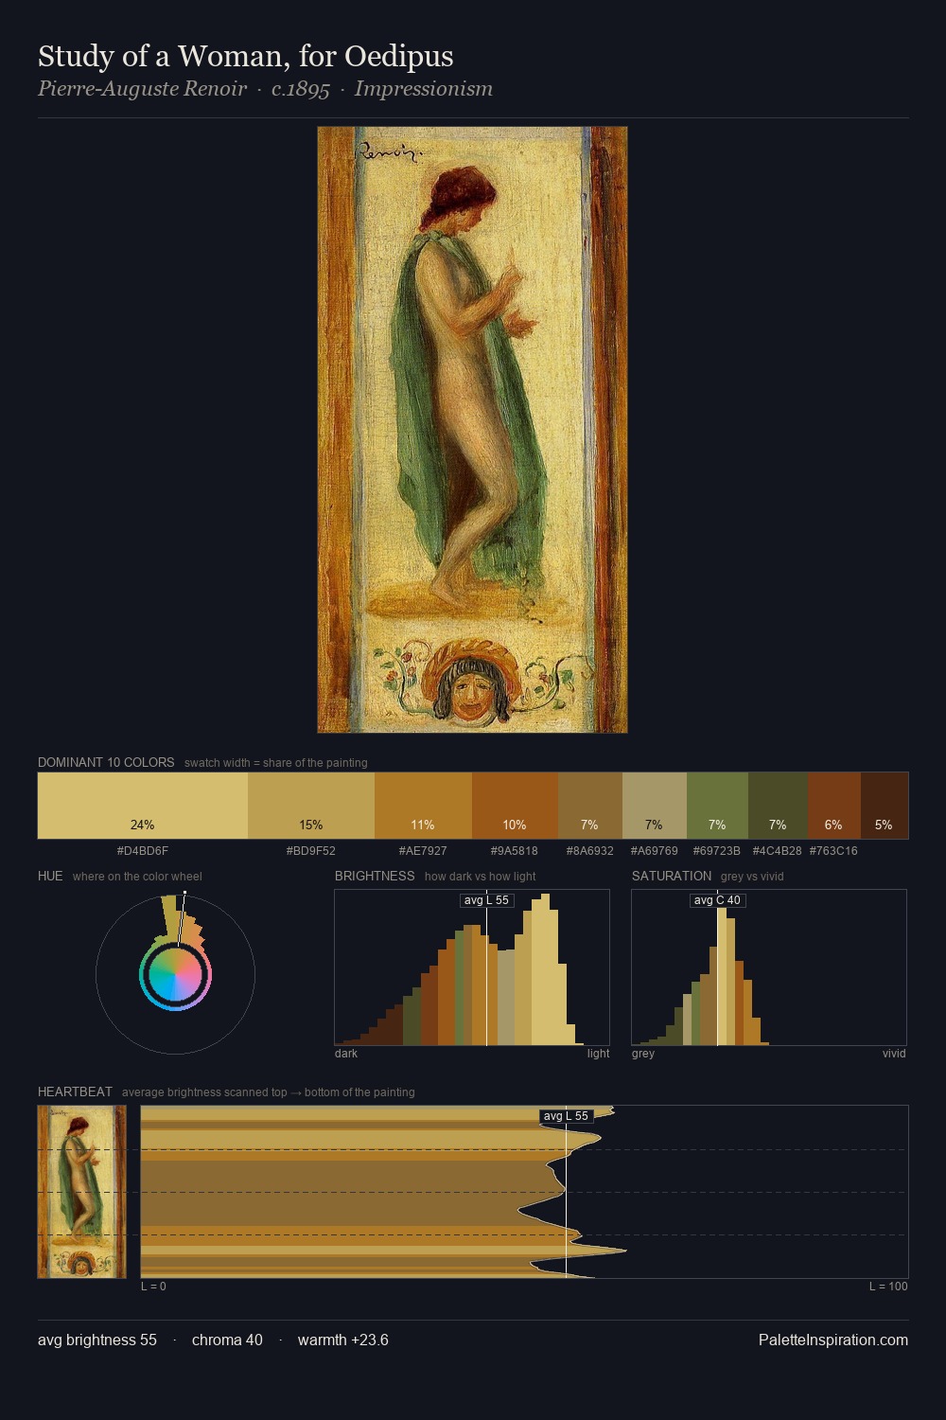Click the hex code '#763C16' text
The height and width of the screenshot is (1420, 946).
[834, 851]
